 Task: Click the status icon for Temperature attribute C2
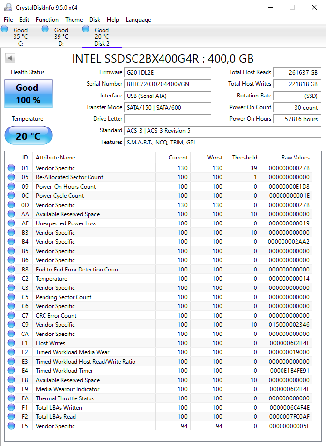11,278
